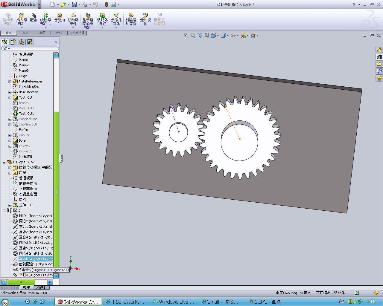Print the document using the printer icon
The width and height of the screenshot is (383, 306).
[85, 4]
